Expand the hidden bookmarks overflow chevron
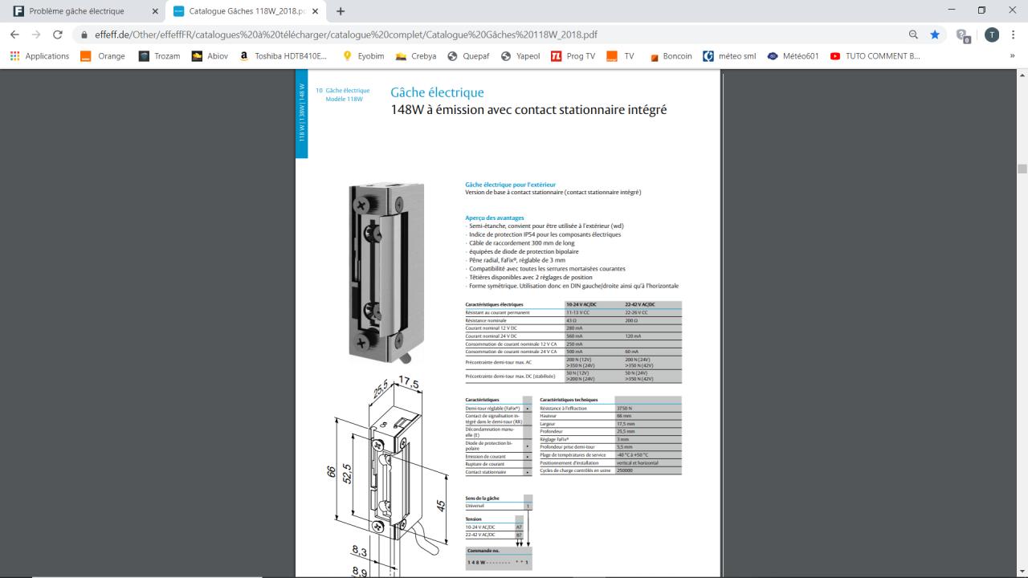1028x578 pixels. click(x=1011, y=56)
